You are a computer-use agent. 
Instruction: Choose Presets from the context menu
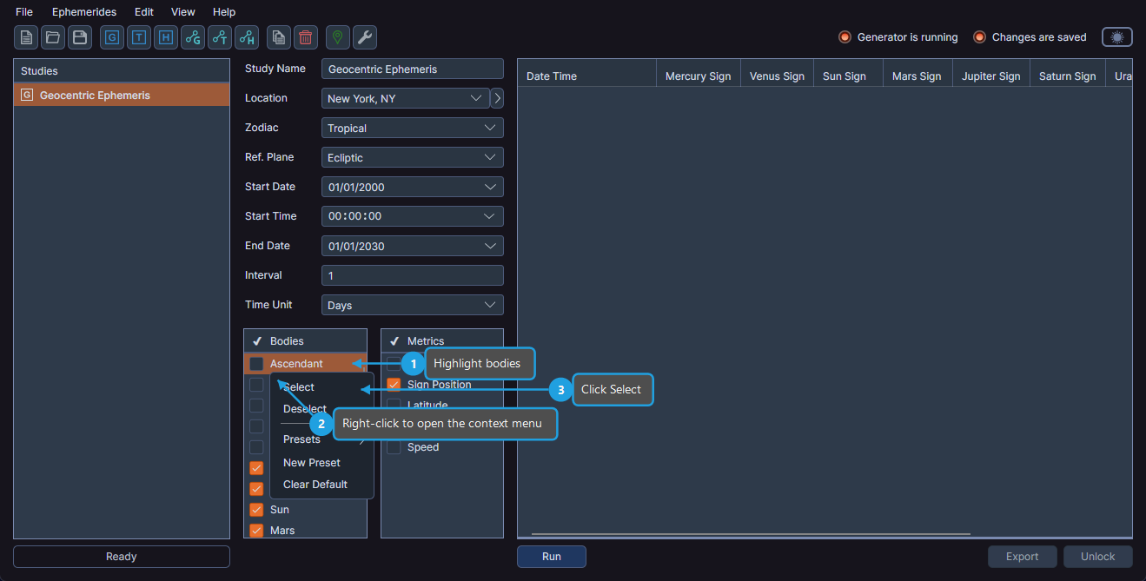[301, 439]
